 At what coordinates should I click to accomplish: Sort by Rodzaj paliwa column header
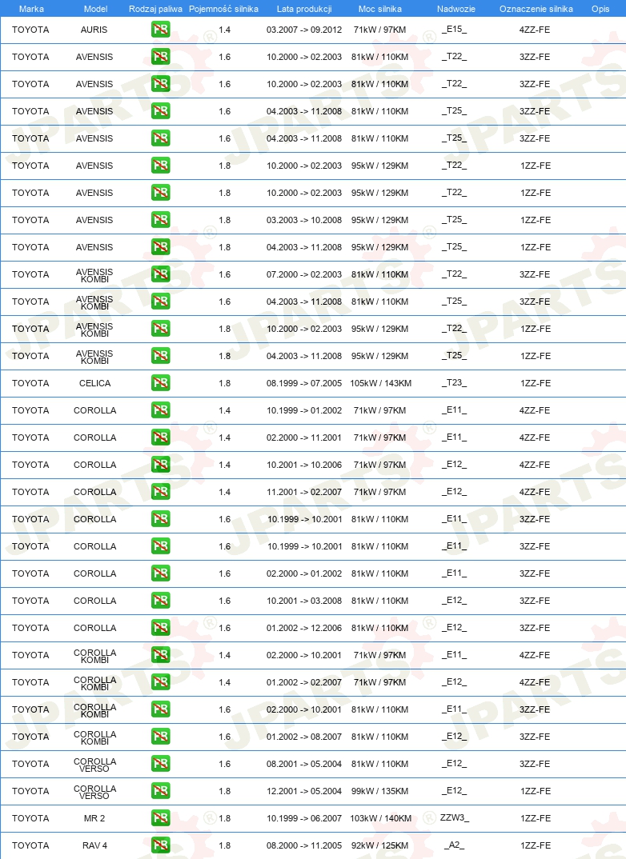coord(155,9)
